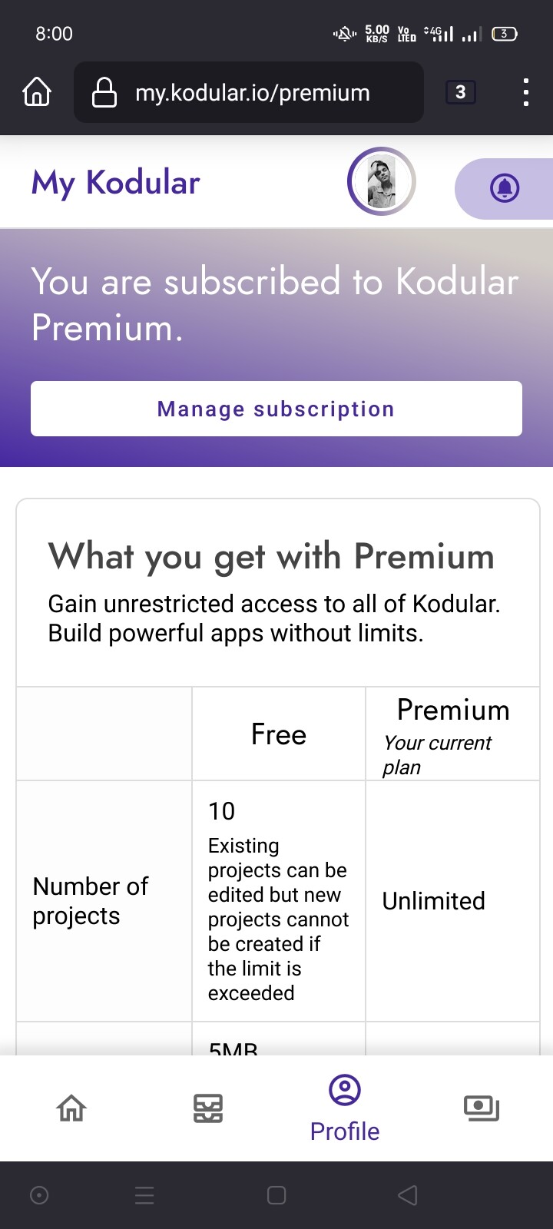The height and width of the screenshot is (1229, 553).
Task: Open the payments icon in bottom navigation
Action: (482, 1108)
